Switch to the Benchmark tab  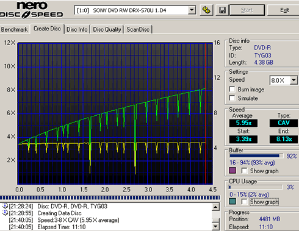coord(14,30)
